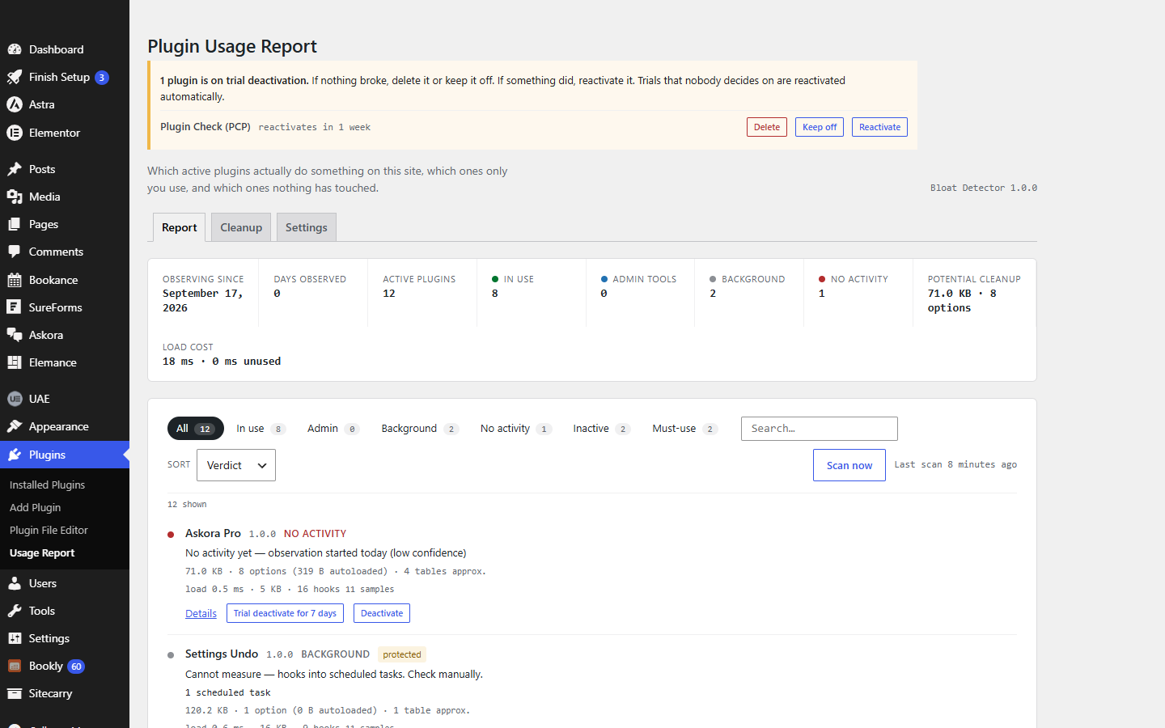Viewport: 1165px width, 728px height.
Task: Filter list by Admin plugins
Action: (x=333, y=429)
